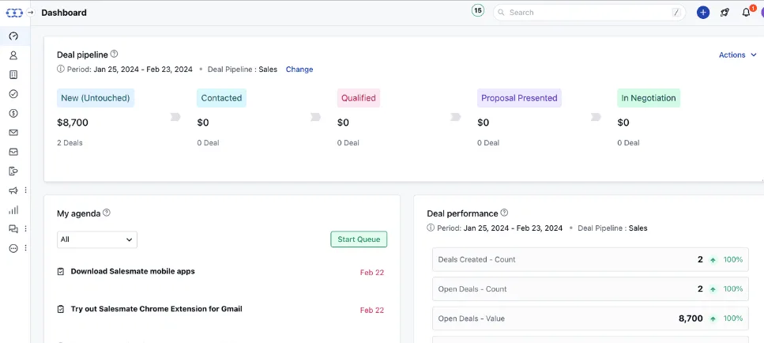764x343 pixels.
Task: Click the trial days 15 circular indicator
Action: pos(478,11)
